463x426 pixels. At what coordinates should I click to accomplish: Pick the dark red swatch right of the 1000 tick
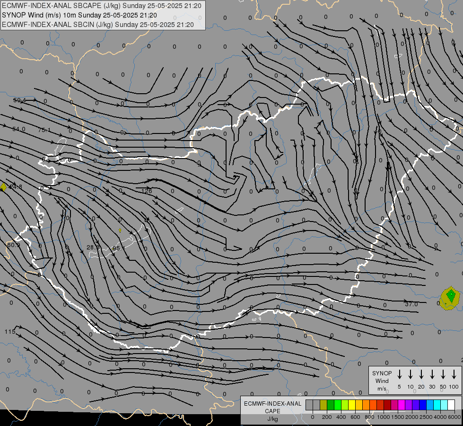coord(387,405)
